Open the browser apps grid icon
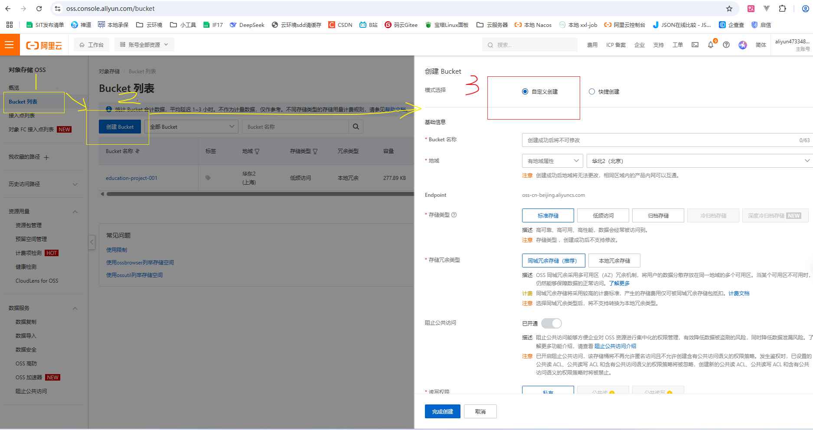This screenshot has height=430, width=813. pyautogui.click(x=10, y=25)
